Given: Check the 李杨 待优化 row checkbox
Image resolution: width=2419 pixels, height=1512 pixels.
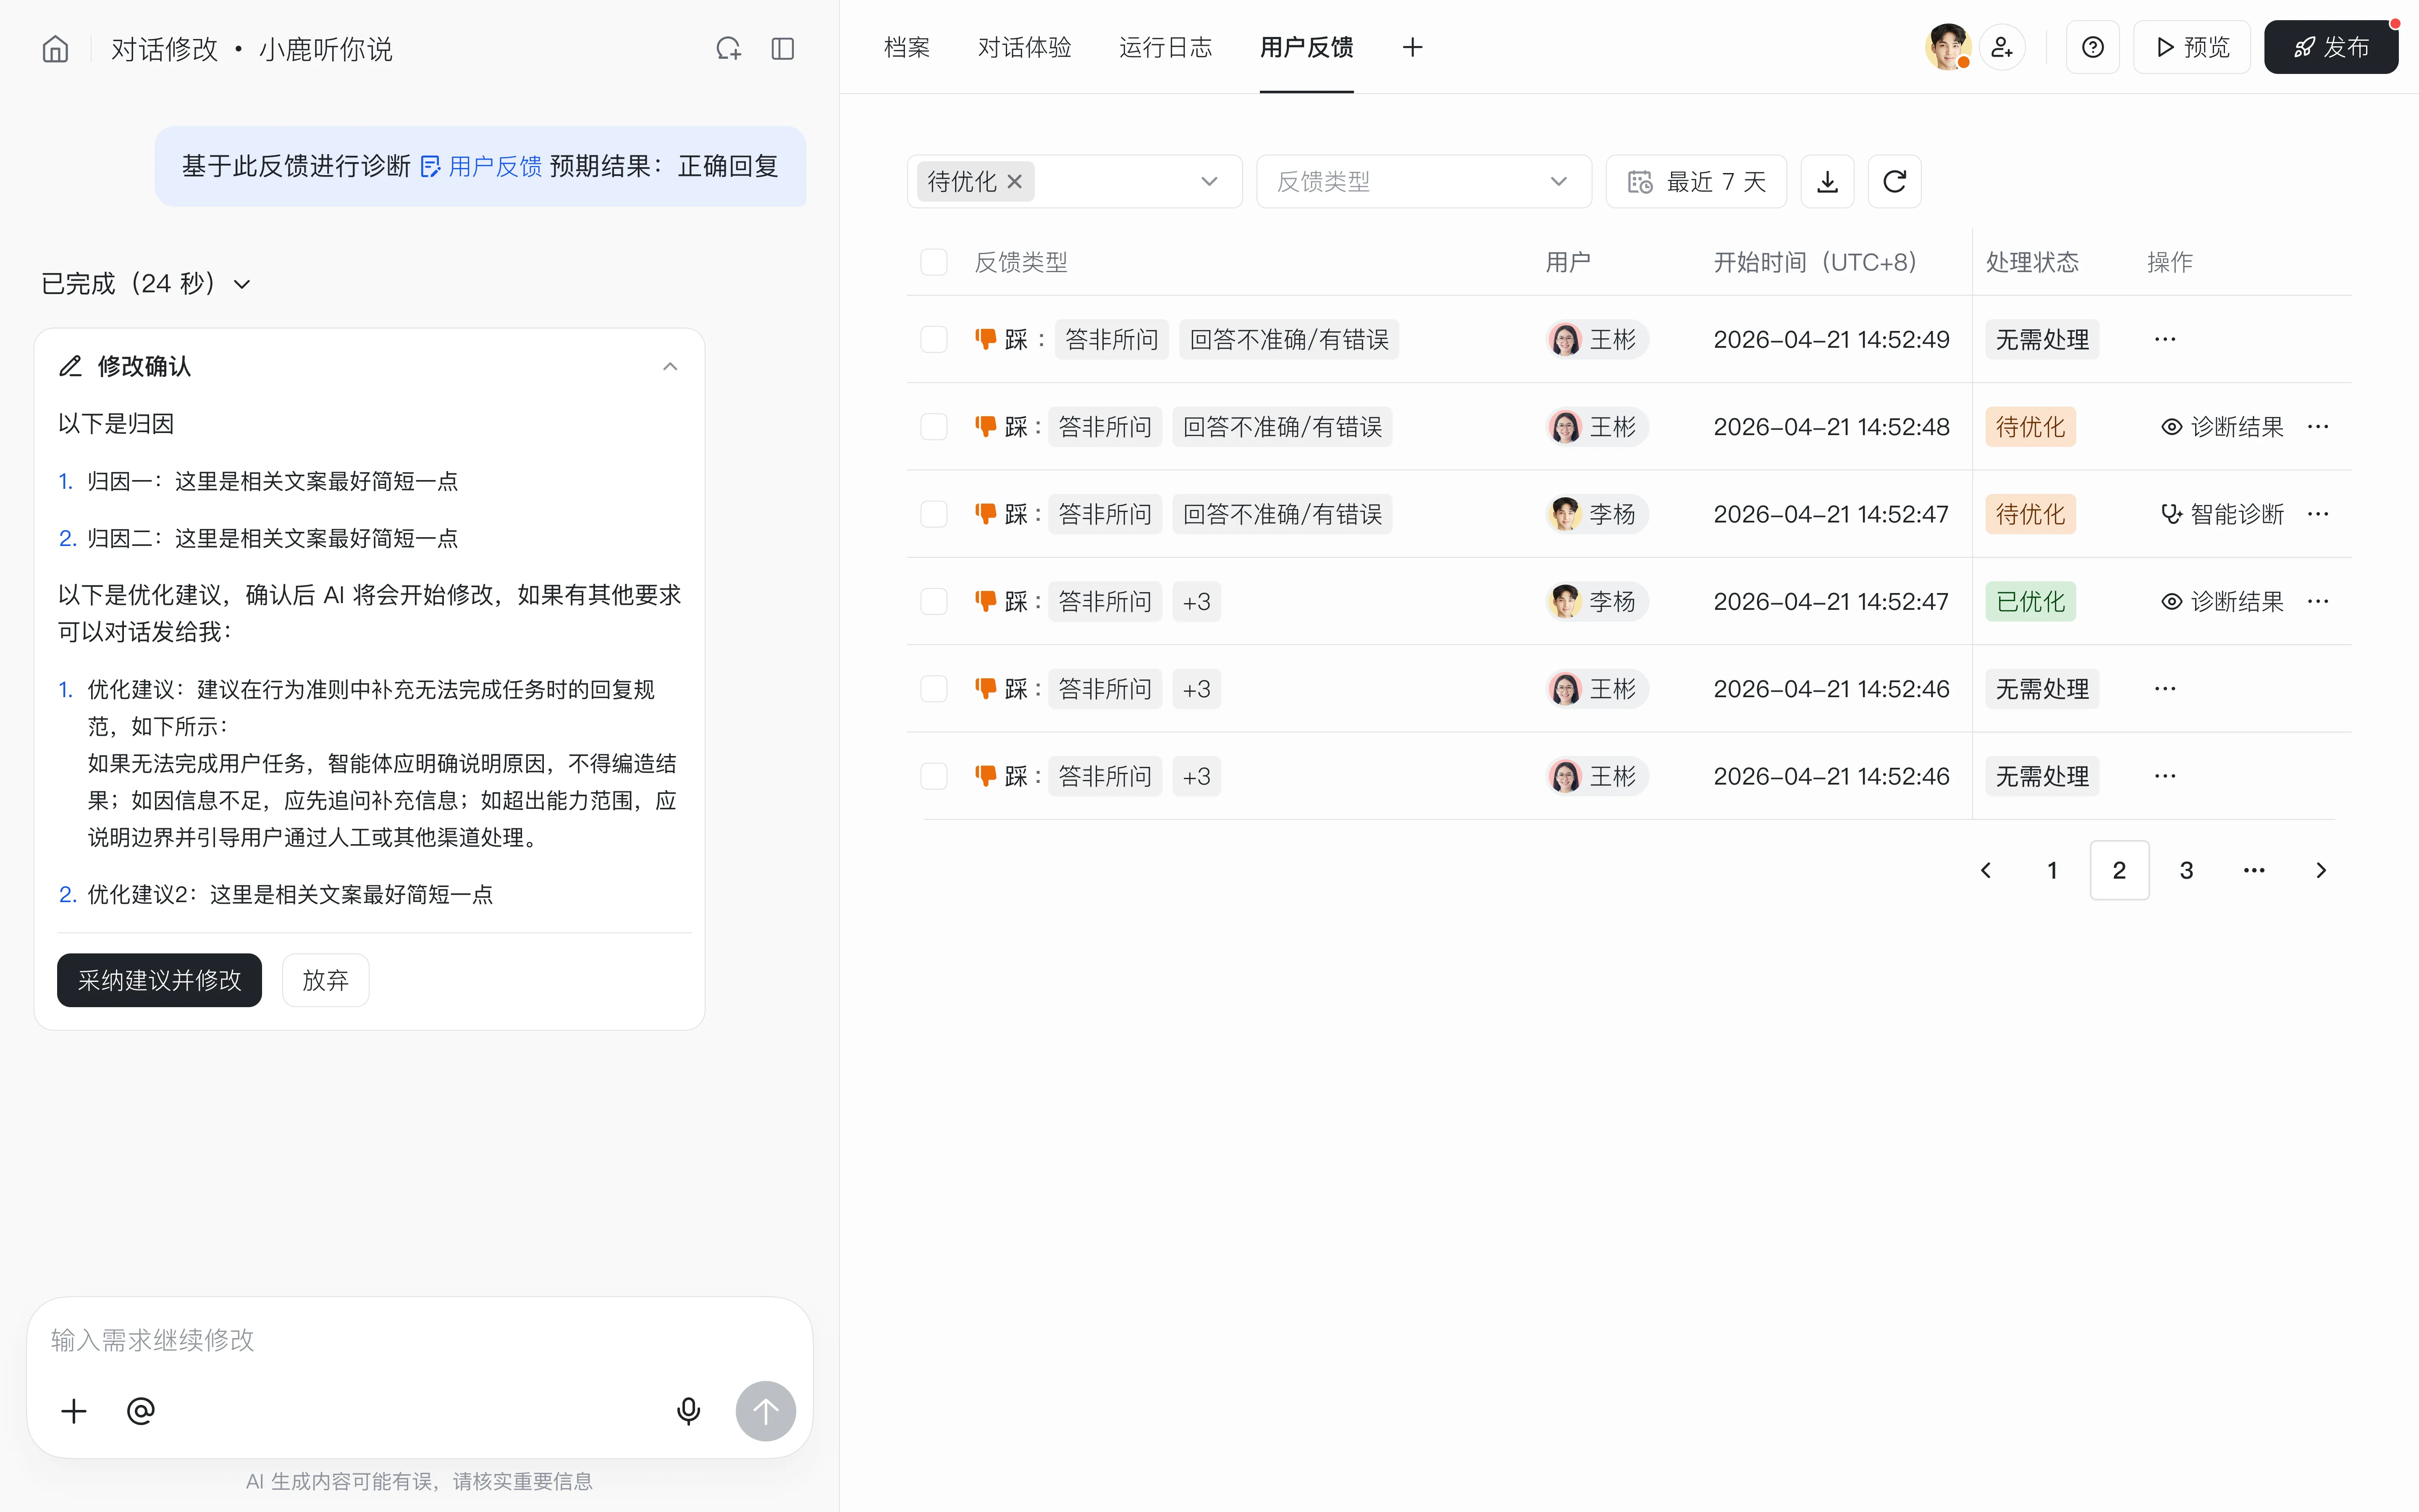Looking at the screenshot, I should click(934, 514).
